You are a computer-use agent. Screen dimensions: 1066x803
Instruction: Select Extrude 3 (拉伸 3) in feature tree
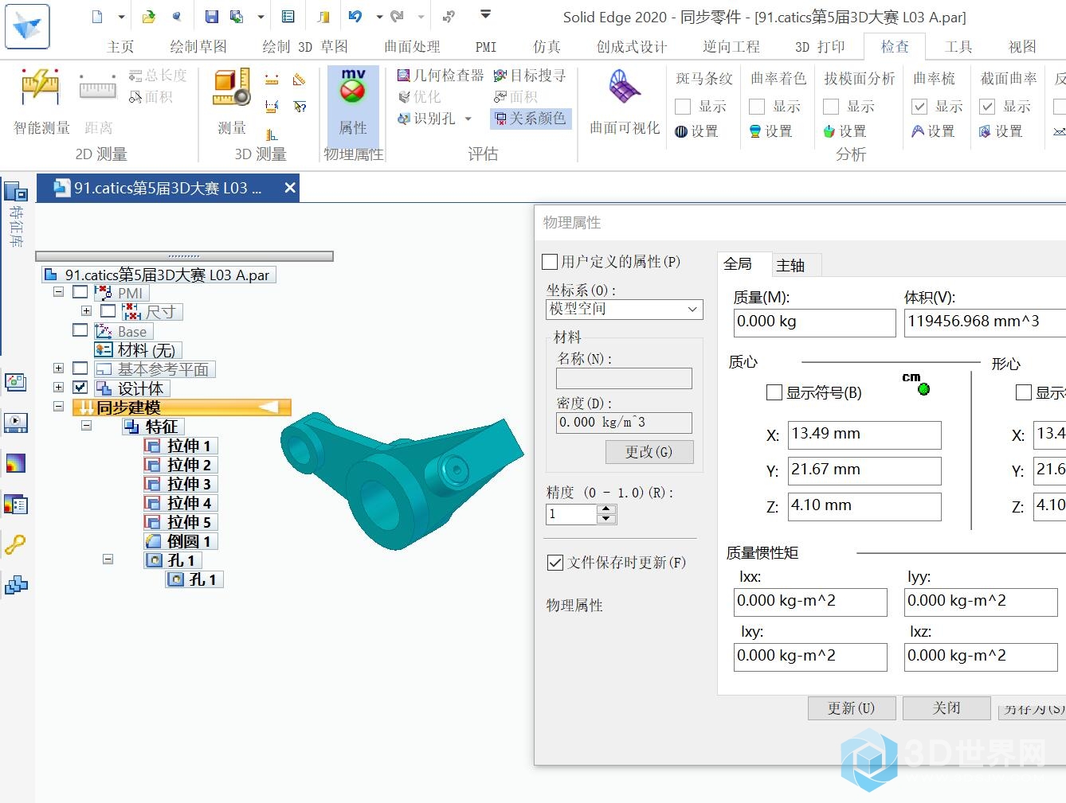[180, 484]
